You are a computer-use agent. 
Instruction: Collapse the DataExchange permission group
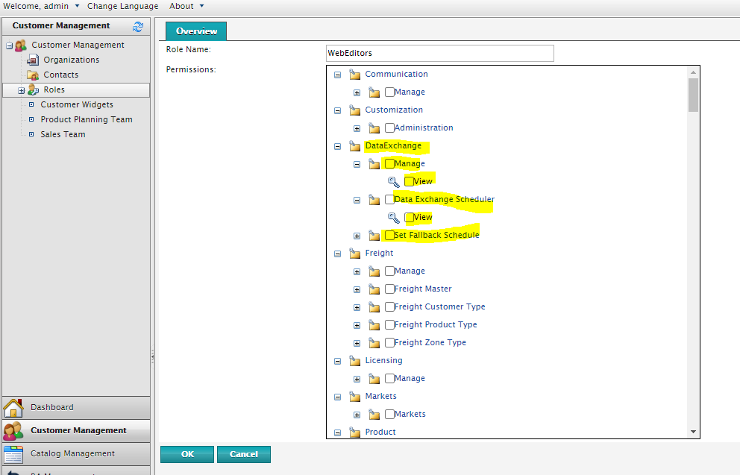point(338,146)
